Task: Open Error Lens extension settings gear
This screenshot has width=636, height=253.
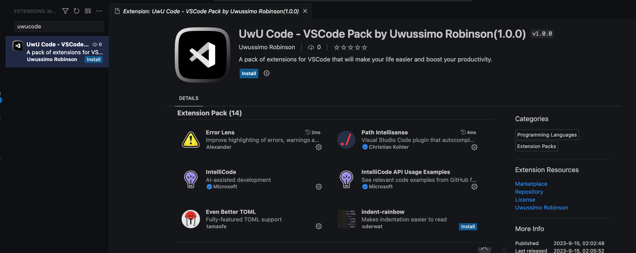Action: tap(319, 147)
